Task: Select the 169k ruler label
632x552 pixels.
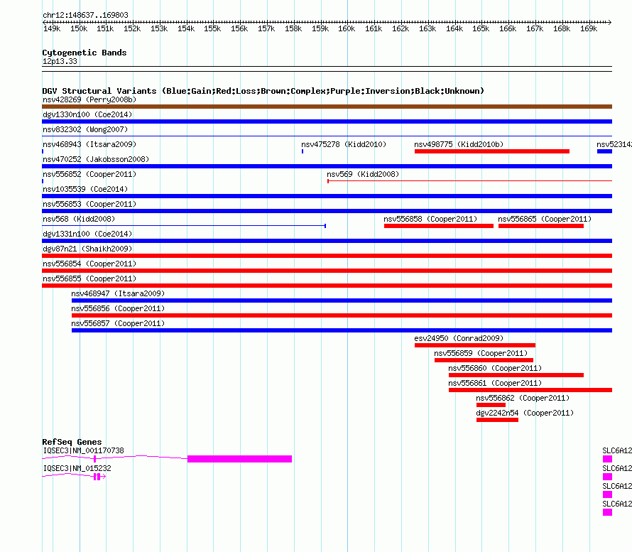Action: 589,28
